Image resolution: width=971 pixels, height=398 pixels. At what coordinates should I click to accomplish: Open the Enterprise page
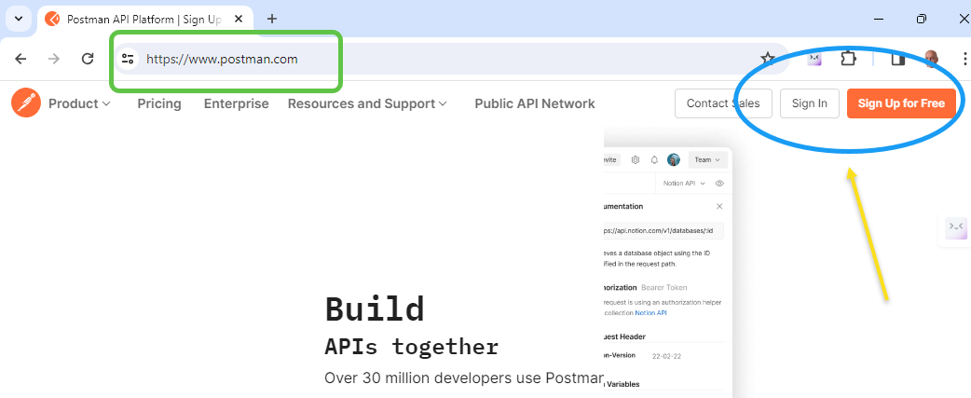coord(236,103)
